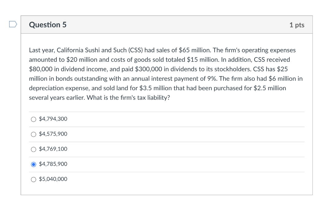This screenshot has width=314, height=211.
Task: Click the $4,785,900 answer label text
Action: pos(53,164)
